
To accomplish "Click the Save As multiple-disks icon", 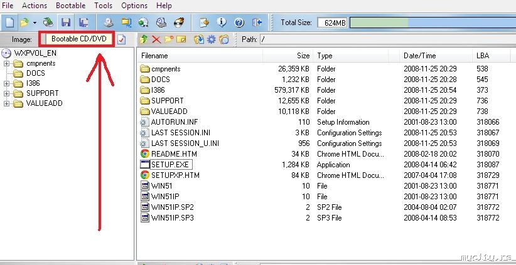I will 83,23.
